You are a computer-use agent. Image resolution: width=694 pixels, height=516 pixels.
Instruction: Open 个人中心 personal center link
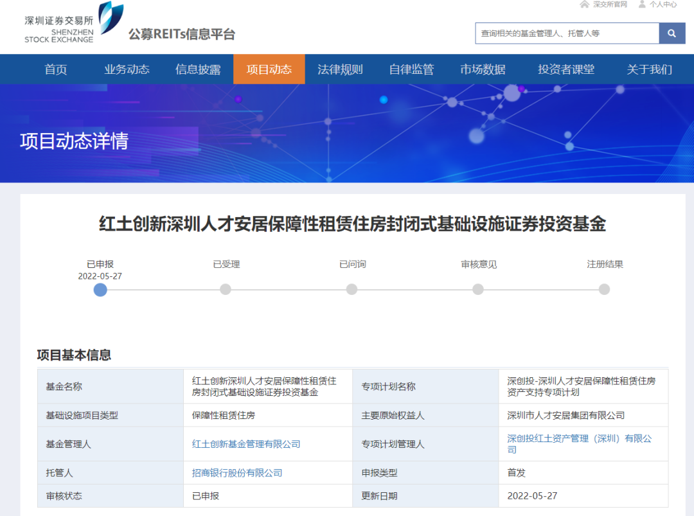pyautogui.click(x=663, y=4)
